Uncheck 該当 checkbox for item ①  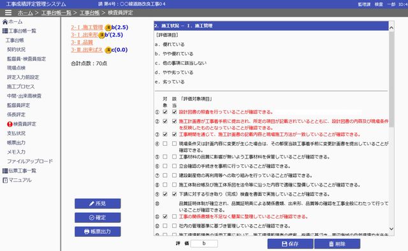click(x=174, y=112)
